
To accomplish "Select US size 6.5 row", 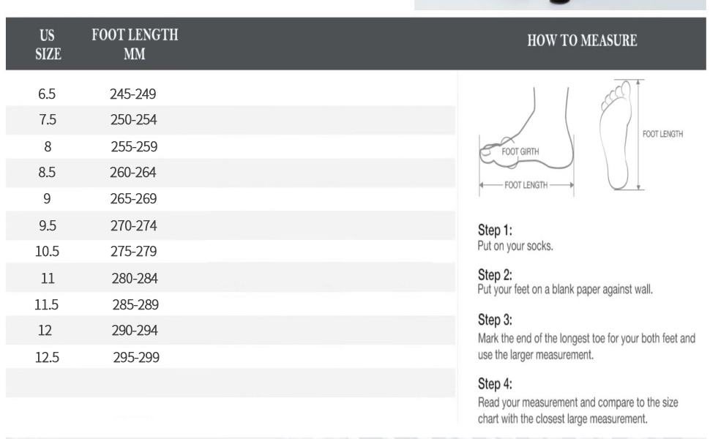I will tap(231, 94).
